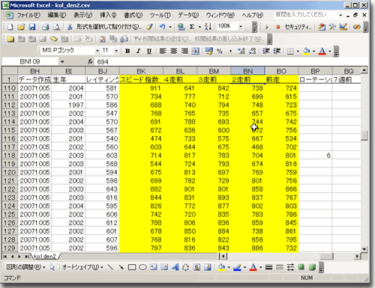This screenshot has width=375, height=288.
Task: Open the Borders dropdown arrow
Action: (x=298, y=52)
